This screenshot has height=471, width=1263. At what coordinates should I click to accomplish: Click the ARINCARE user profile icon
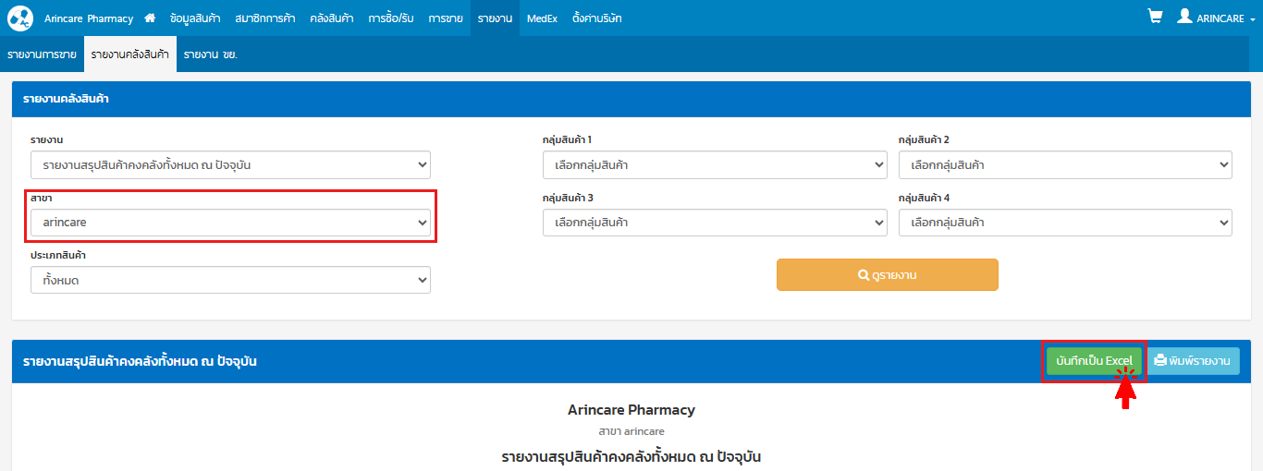point(1184,17)
